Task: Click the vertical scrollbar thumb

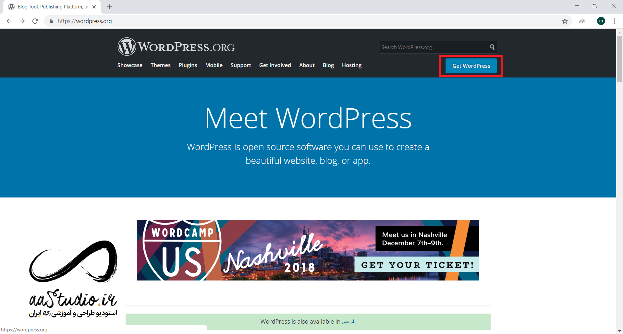Action: tap(619, 59)
